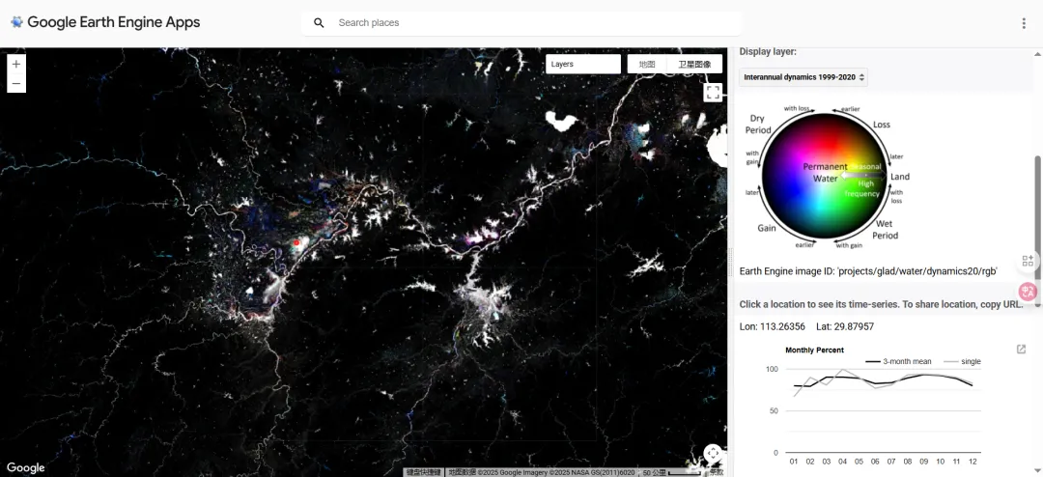Click the pink translate floating icon
Image resolution: width=1043 pixels, height=477 pixels.
point(1028,292)
